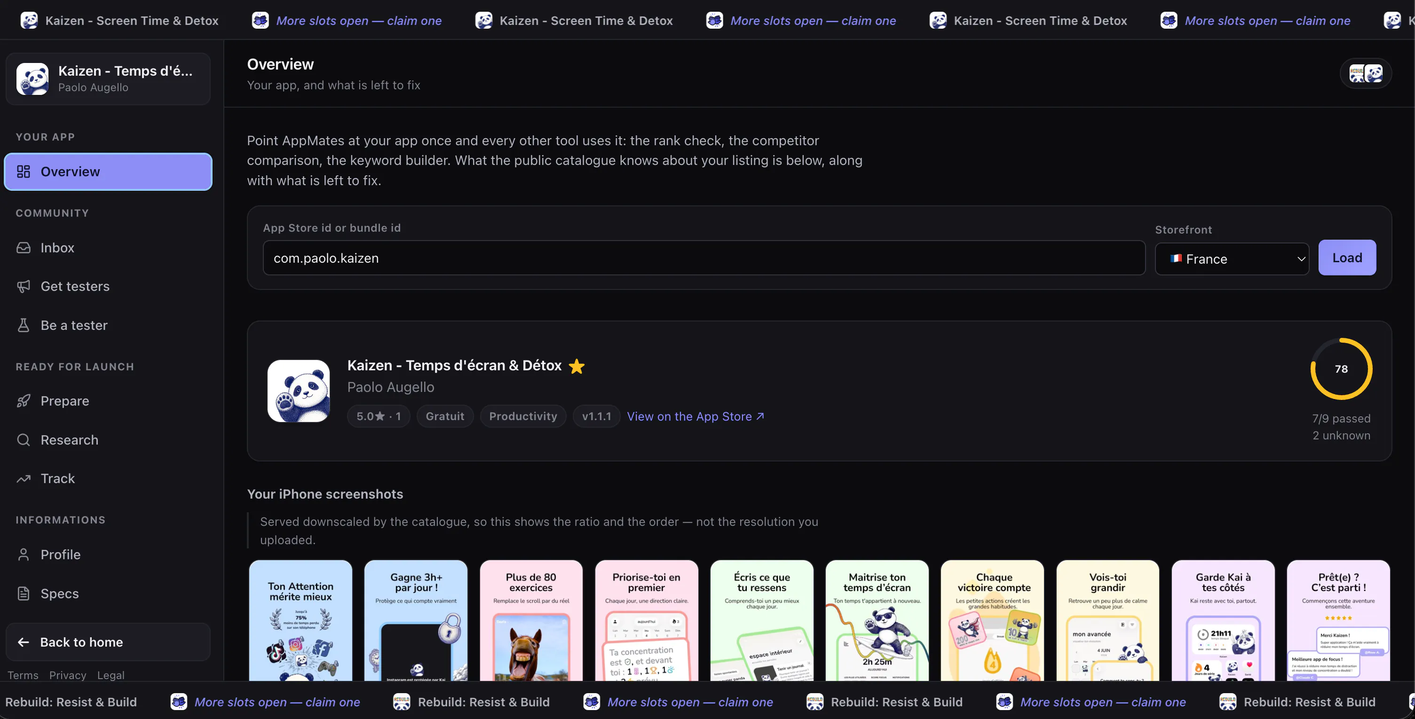
Task: Click the '5.0★ · 1' rating chip
Action: (379, 416)
